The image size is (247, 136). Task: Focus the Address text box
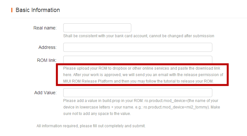(137, 47)
